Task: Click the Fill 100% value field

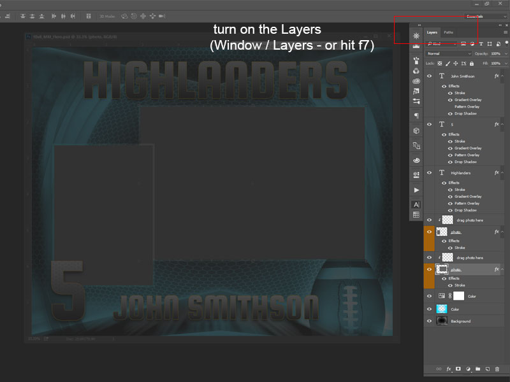Action: click(x=496, y=63)
